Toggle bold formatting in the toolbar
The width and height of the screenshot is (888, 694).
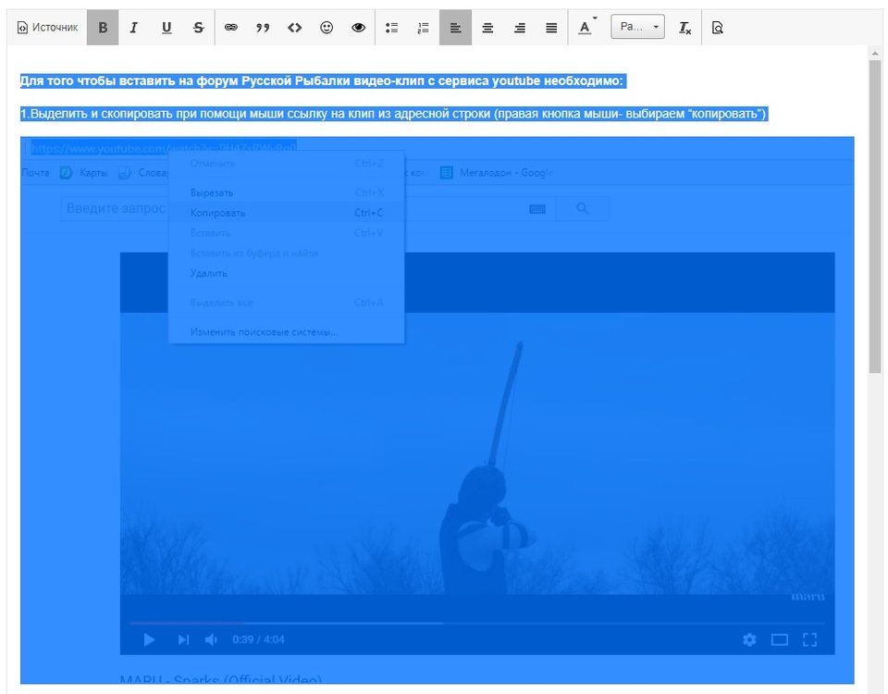pyautogui.click(x=103, y=28)
